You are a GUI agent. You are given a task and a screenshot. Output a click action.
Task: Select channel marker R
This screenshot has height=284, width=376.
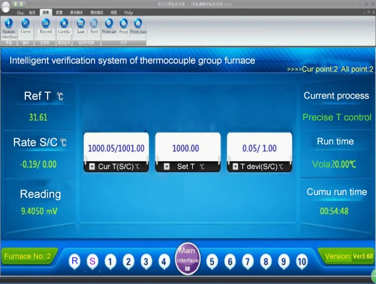pos(75,261)
